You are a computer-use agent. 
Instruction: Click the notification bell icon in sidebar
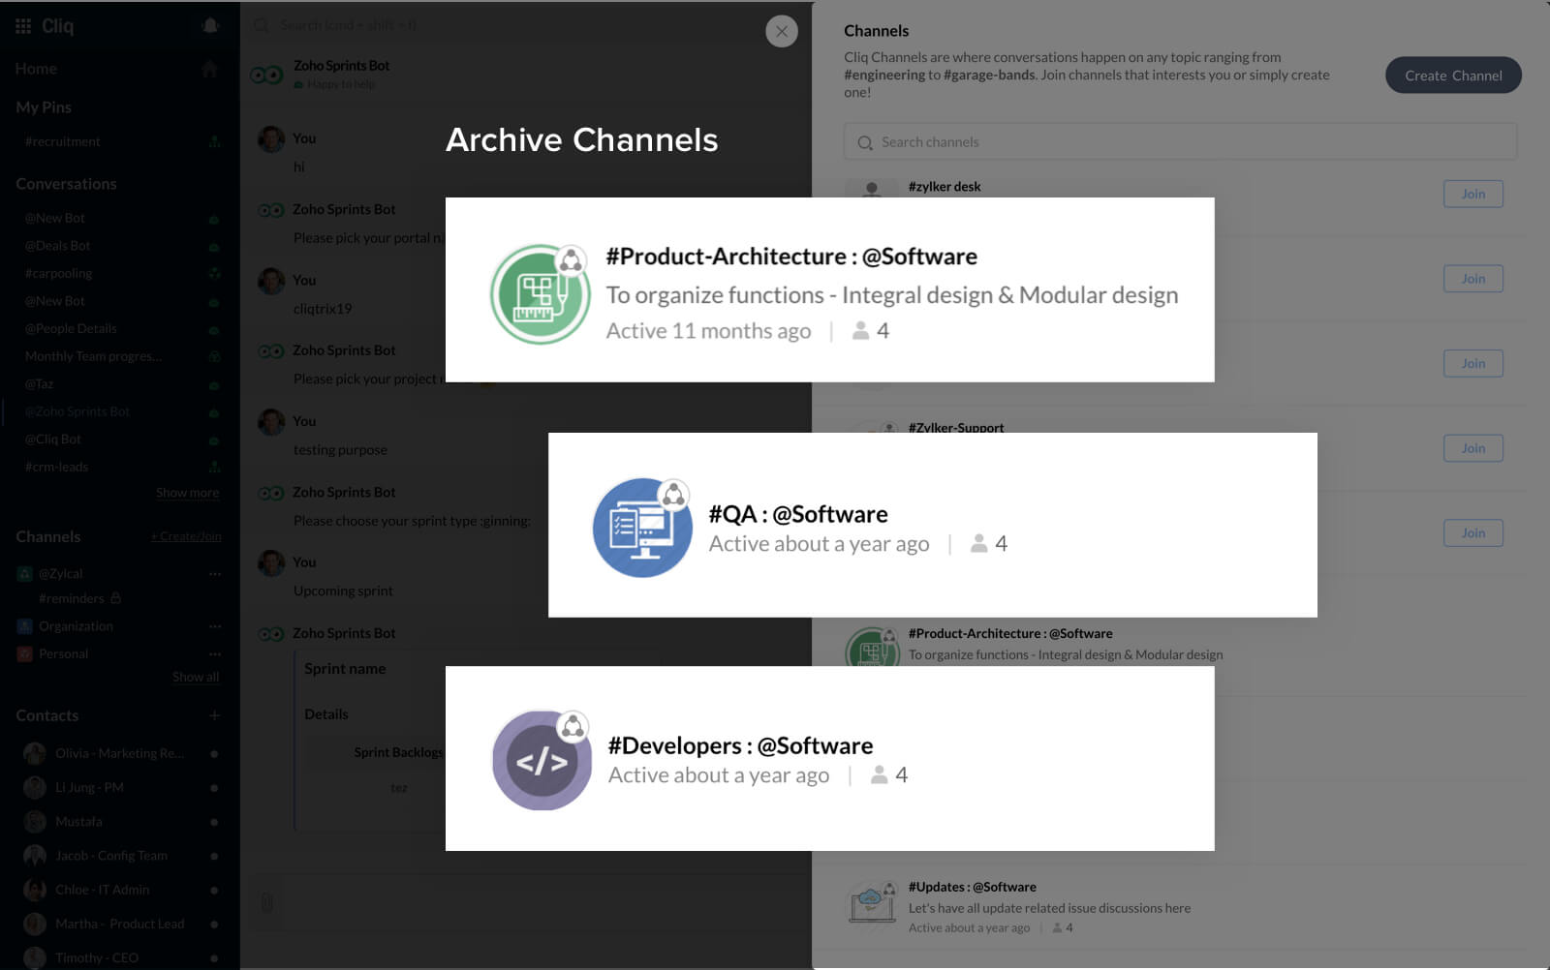coord(209,26)
